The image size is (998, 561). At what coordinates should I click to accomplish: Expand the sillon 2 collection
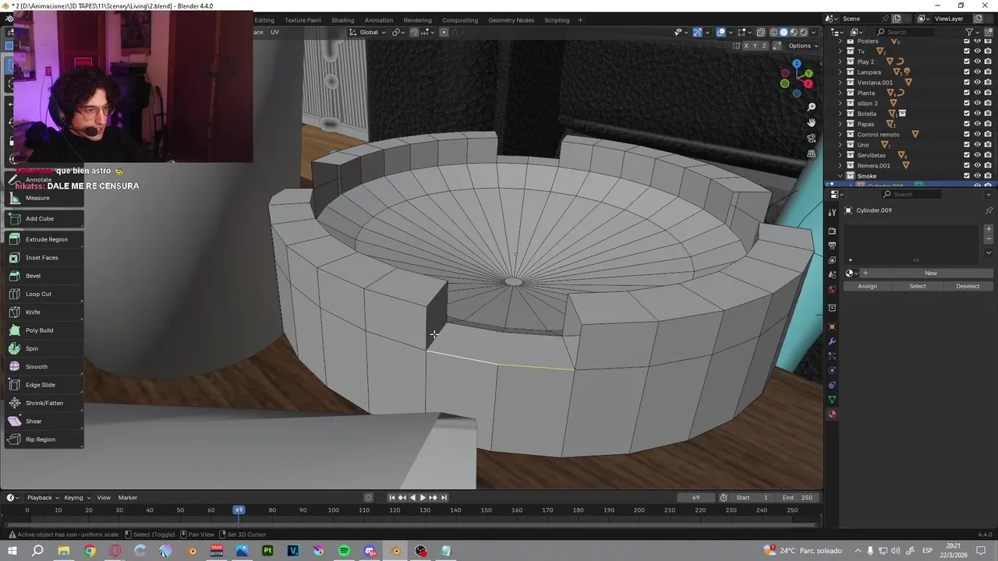841,104
